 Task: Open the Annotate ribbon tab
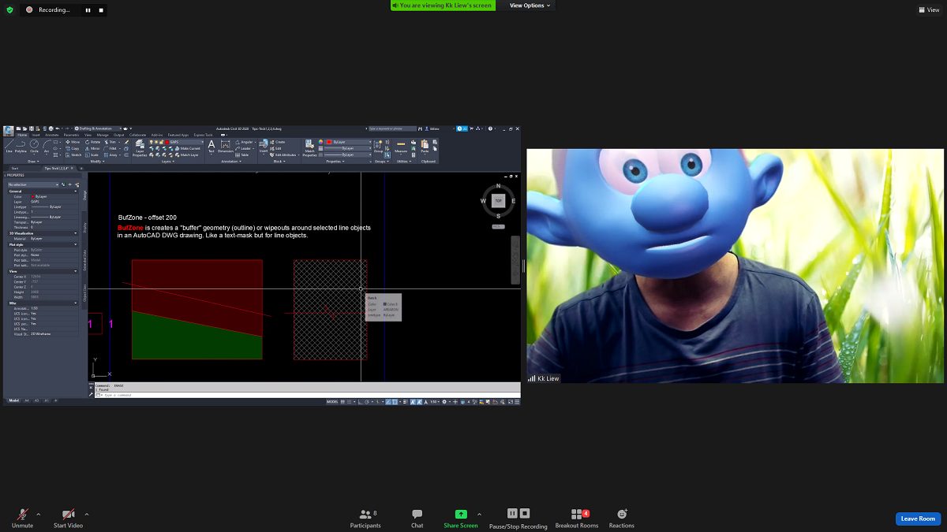(x=52, y=135)
